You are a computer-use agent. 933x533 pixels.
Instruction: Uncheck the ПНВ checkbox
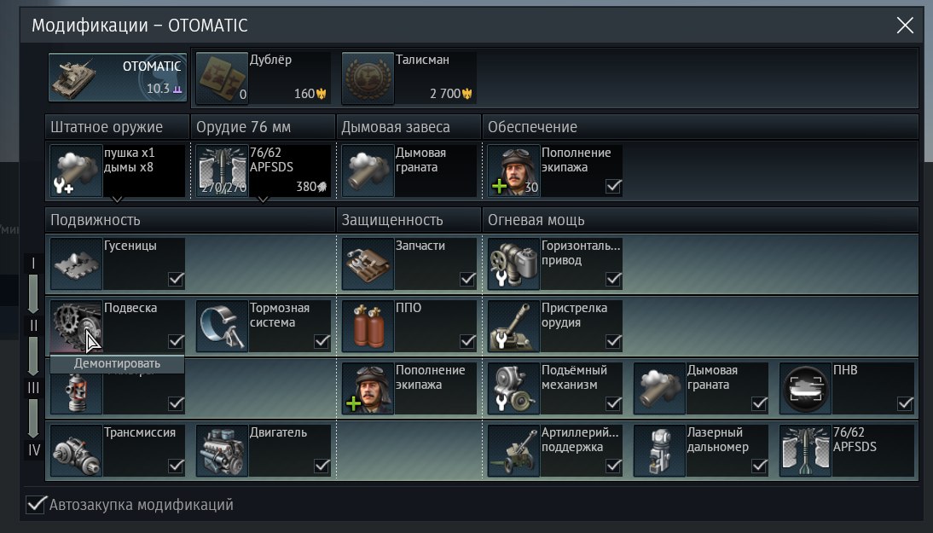[x=905, y=403]
